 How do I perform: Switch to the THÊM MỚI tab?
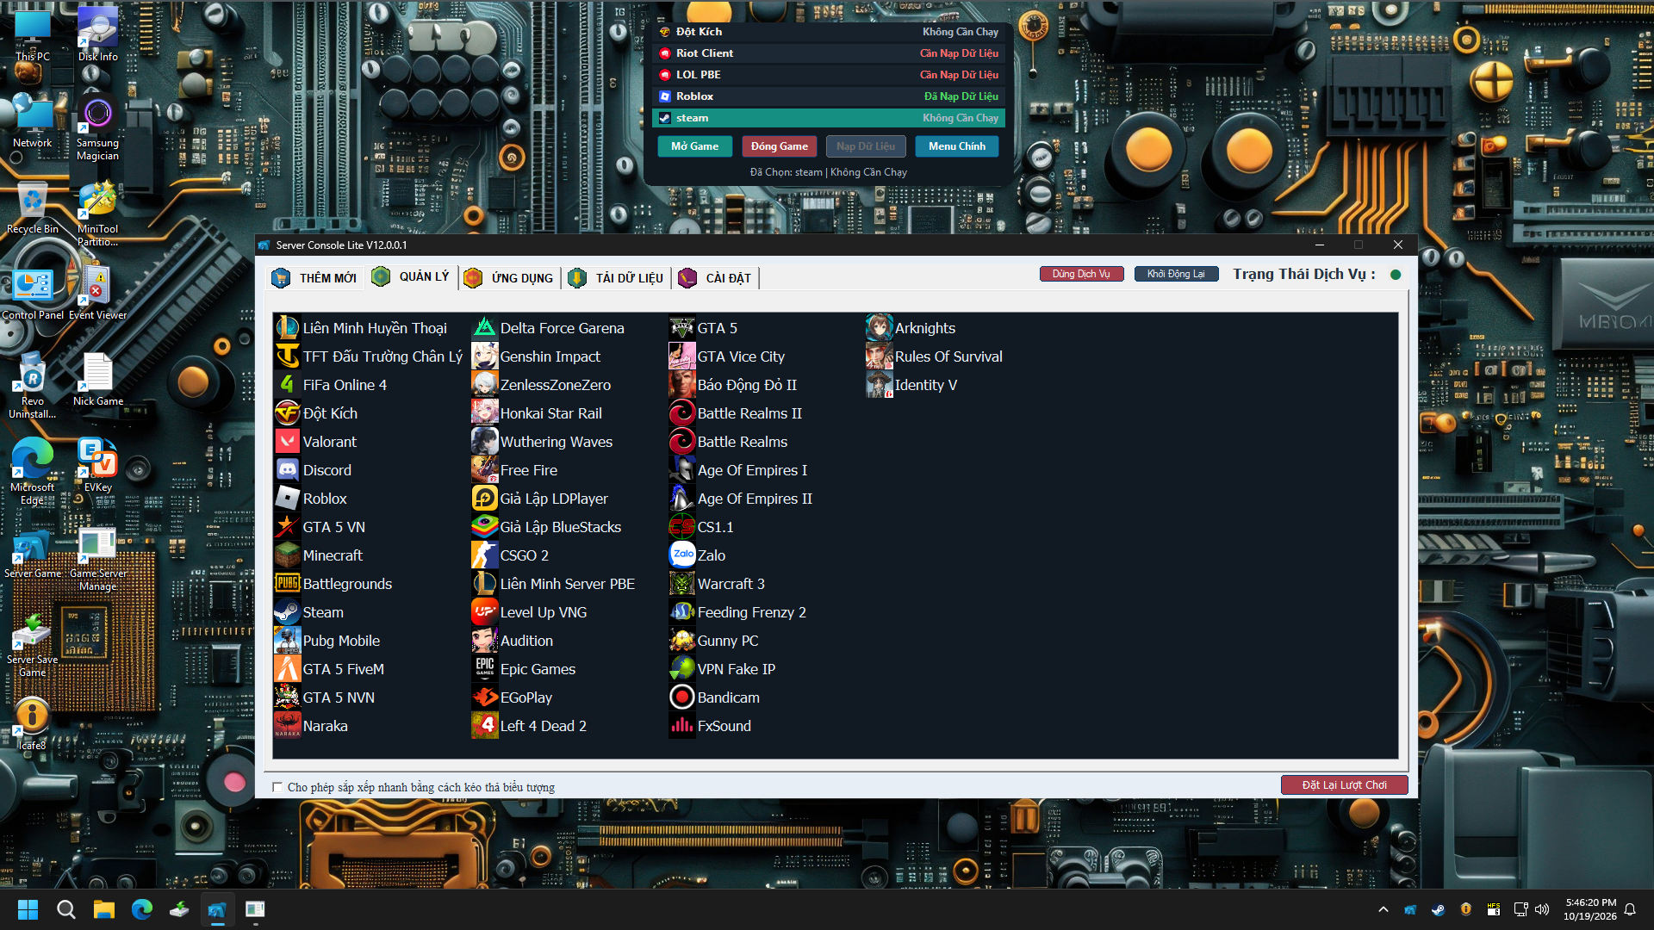coord(314,277)
